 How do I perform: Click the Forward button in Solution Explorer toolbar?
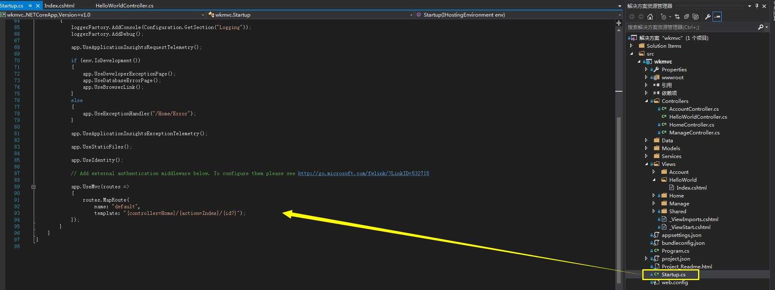pyautogui.click(x=641, y=17)
